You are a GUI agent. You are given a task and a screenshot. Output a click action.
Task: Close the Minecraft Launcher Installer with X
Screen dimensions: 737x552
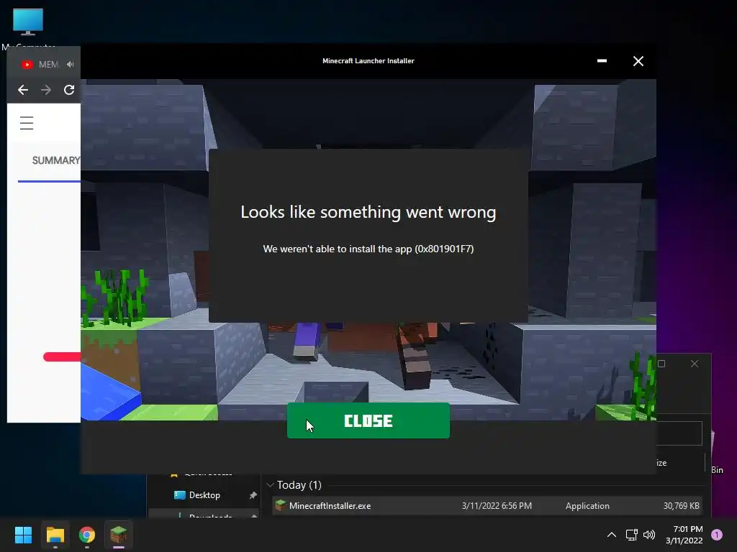pos(638,61)
